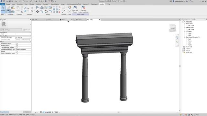The image size is (207, 116).
Task: Toggle the Always vertical checkbox
Action: coord(17,45)
